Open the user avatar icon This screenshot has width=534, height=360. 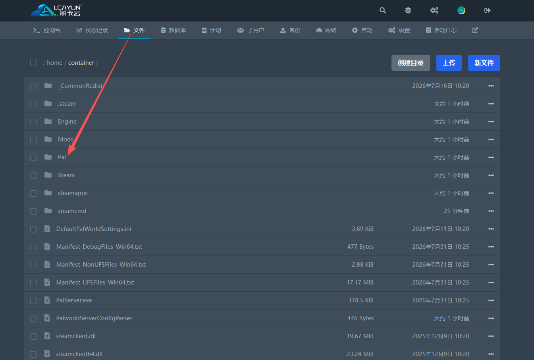(461, 10)
